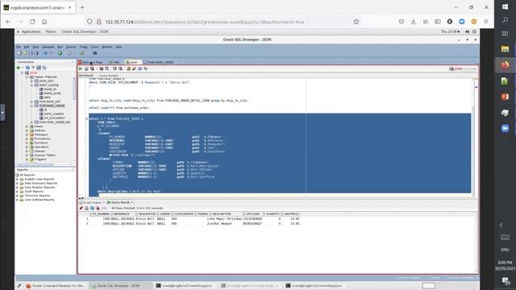Image resolution: width=516 pixels, height=290 pixels.
Task: Reload the Firefox browser page
Action: coord(32,22)
